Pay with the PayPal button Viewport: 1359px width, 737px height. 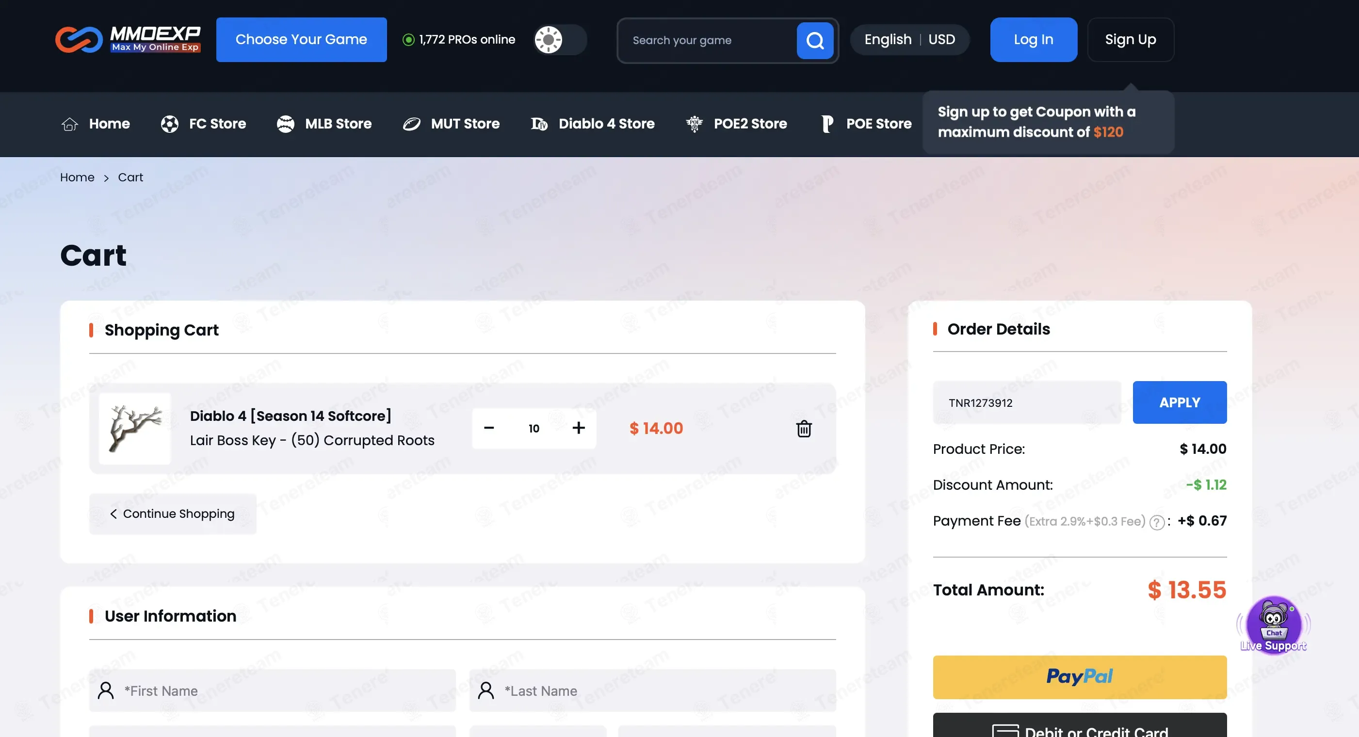click(1080, 677)
